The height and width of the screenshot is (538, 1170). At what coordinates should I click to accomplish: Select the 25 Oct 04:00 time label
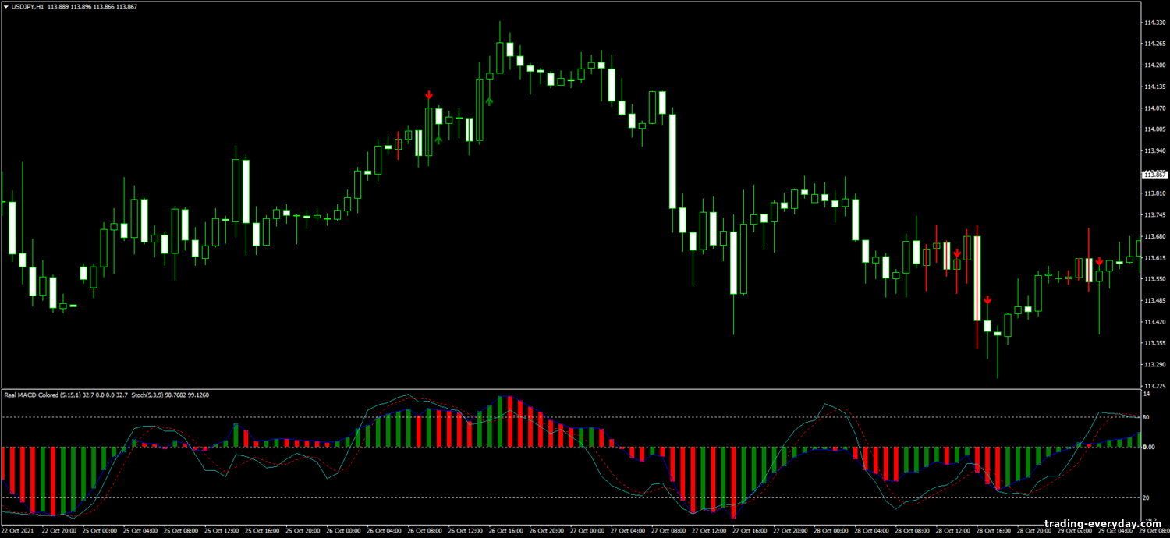coord(140,531)
